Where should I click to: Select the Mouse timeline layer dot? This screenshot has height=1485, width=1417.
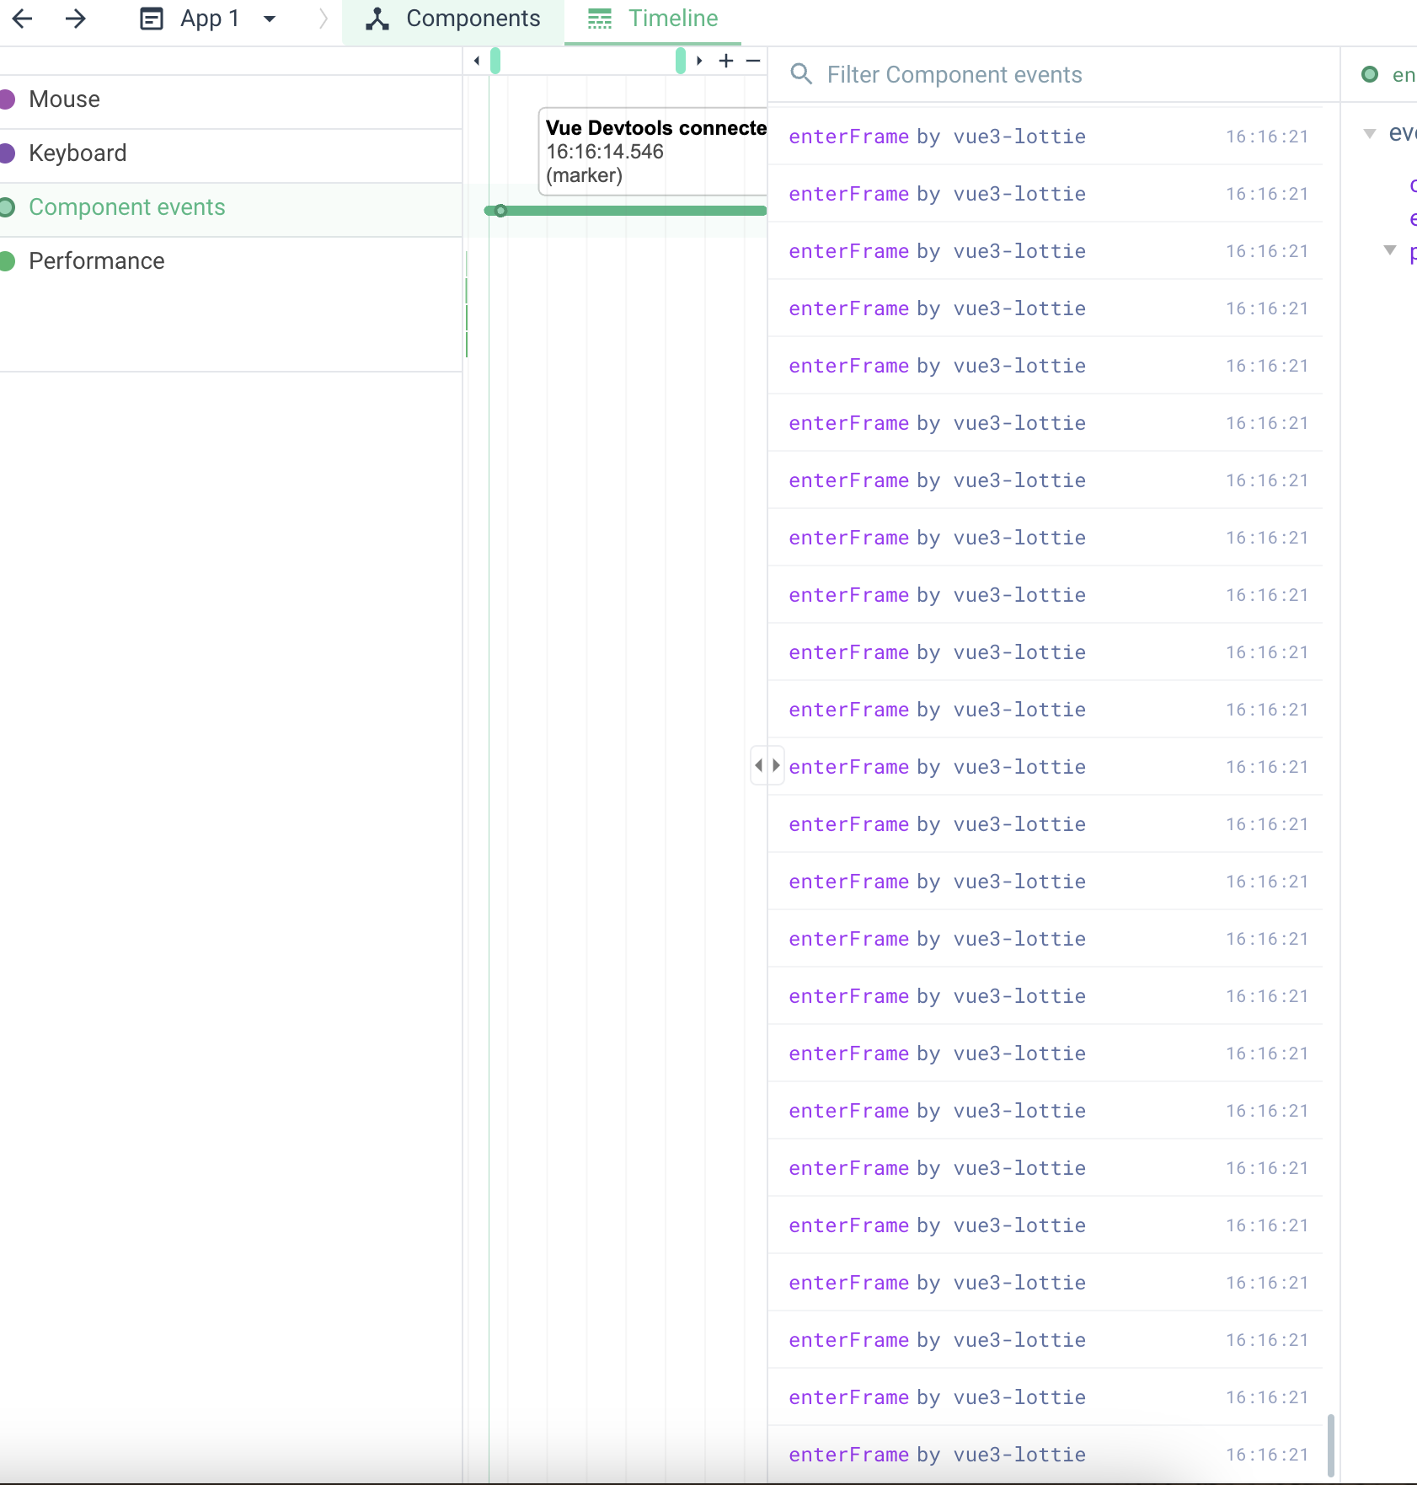point(7,99)
